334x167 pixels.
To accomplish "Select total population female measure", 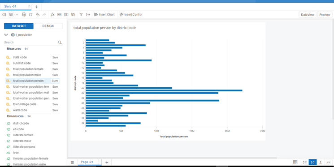I will (28, 69).
